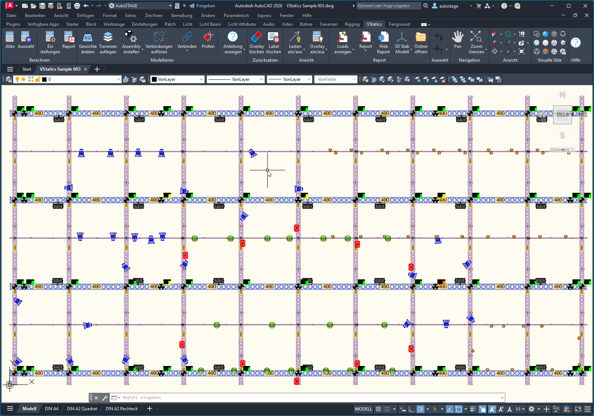Screen dimensions: 594x416
Task: Toggle grid display in status bar
Action: (378, 409)
